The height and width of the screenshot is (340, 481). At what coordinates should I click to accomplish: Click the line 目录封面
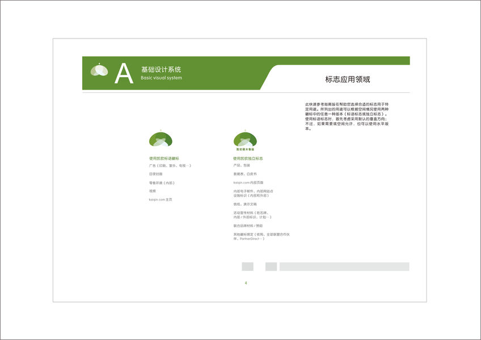(156, 174)
